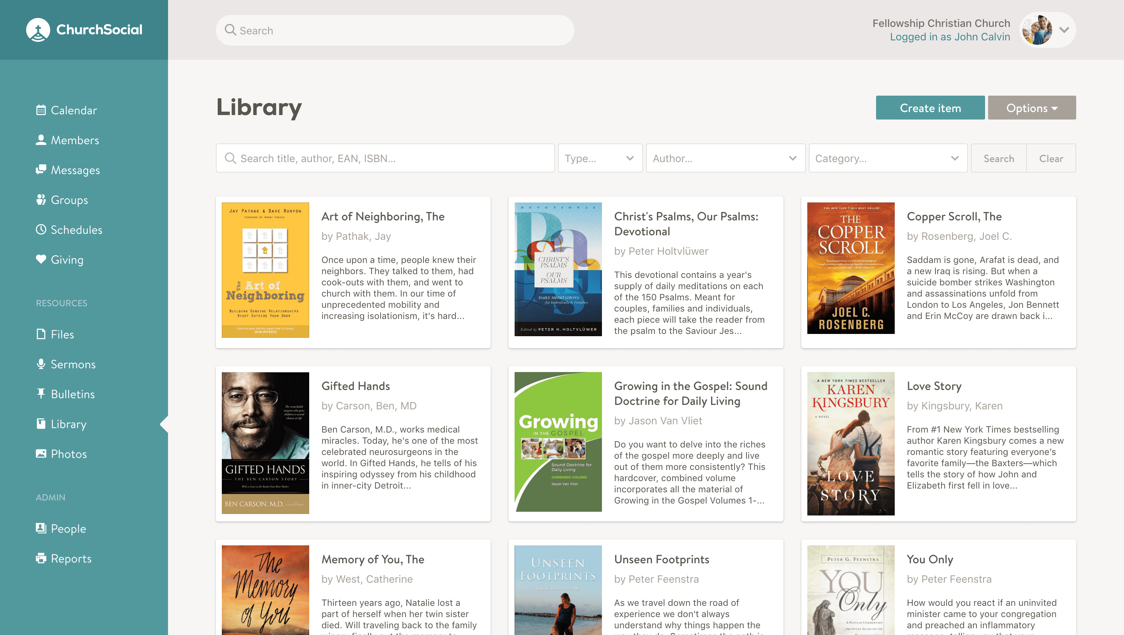Click the Create item button
1124x635 pixels.
[x=929, y=107]
